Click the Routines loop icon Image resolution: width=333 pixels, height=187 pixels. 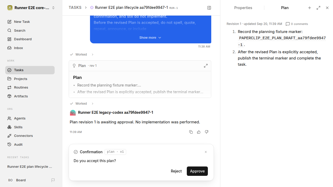(x=9, y=87)
